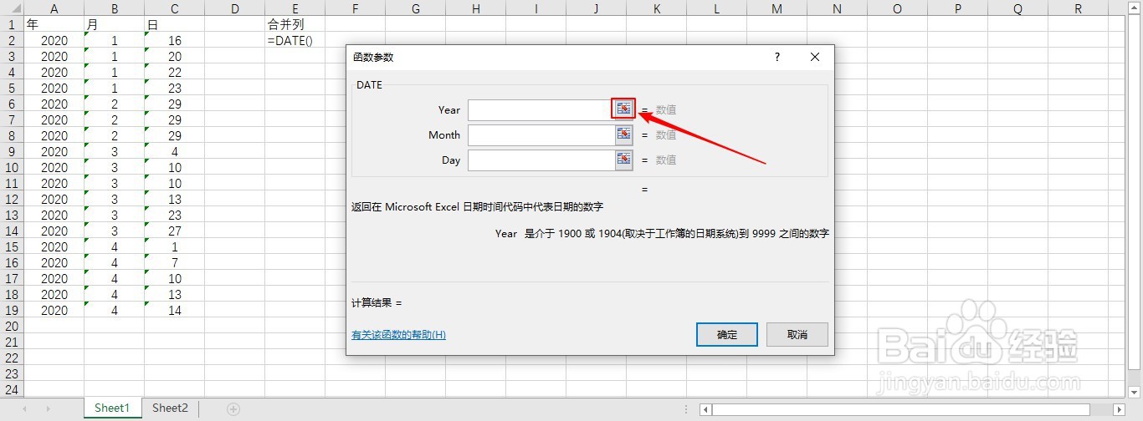This screenshot has height=421, width=1143.
Task: Select column A header
Action: (54, 8)
